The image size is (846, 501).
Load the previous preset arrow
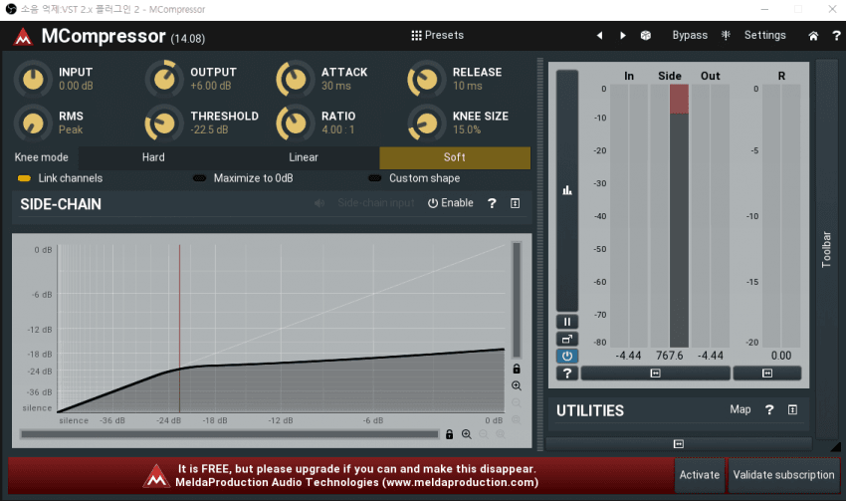pyautogui.click(x=599, y=36)
